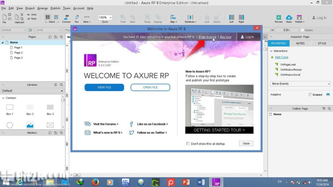Viewport: 333px width, 187px height.
Task: Click the Lock icon
Action: point(207,19)
